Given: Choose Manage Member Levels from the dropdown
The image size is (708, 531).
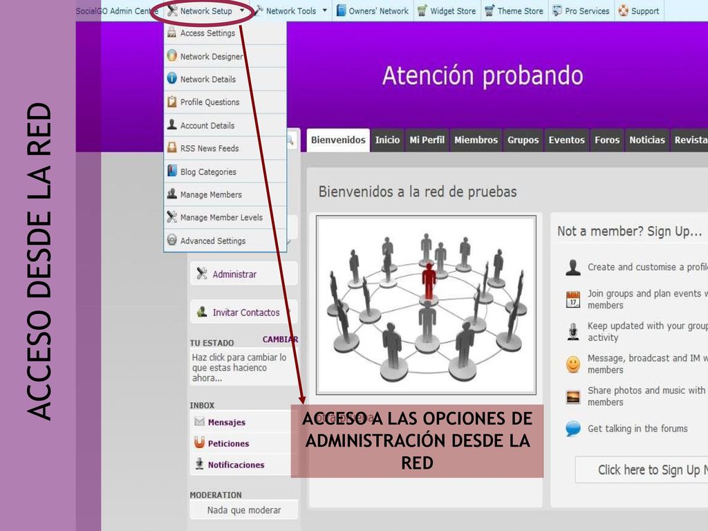Looking at the screenshot, I should tap(225, 217).
